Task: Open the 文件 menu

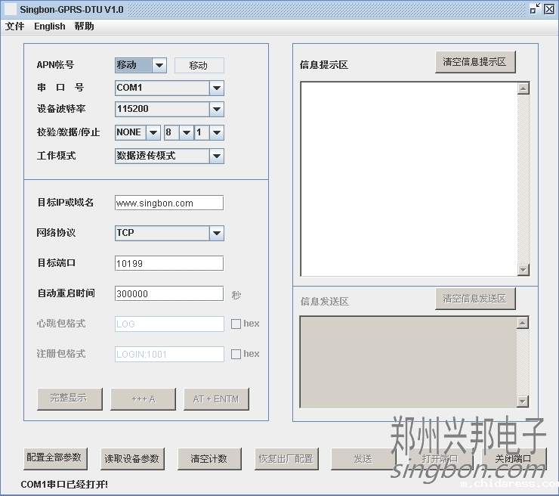Action: (15, 26)
